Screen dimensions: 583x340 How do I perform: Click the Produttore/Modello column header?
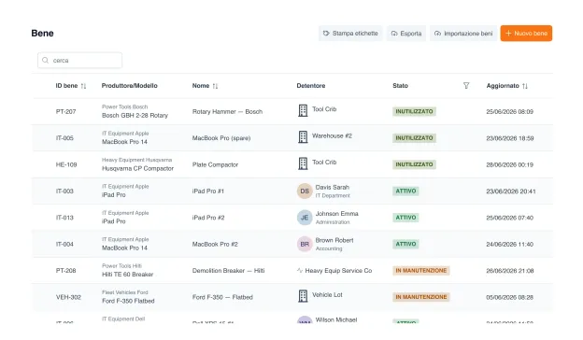click(x=129, y=86)
